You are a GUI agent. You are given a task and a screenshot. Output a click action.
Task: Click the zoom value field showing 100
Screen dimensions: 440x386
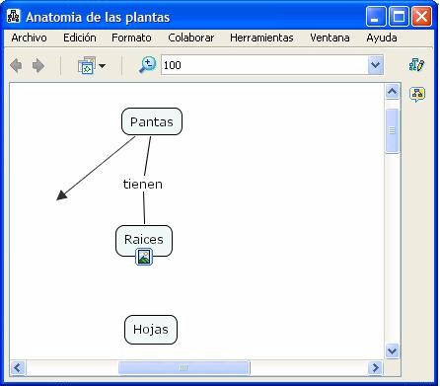point(264,65)
